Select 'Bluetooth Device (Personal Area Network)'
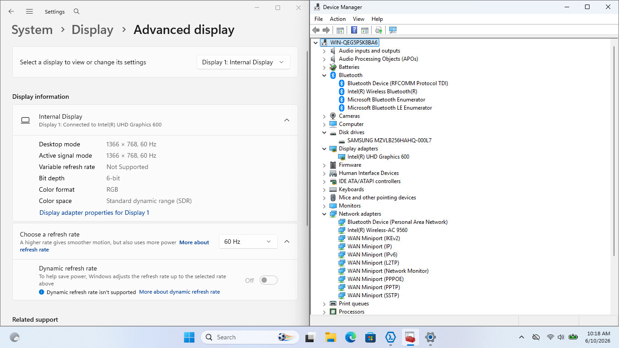 click(x=397, y=222)
